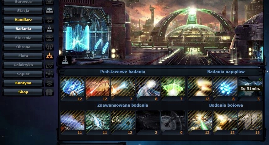Click the Handlarz exchange arrows icon
This screenshot has width=269, height=145.
49,20
